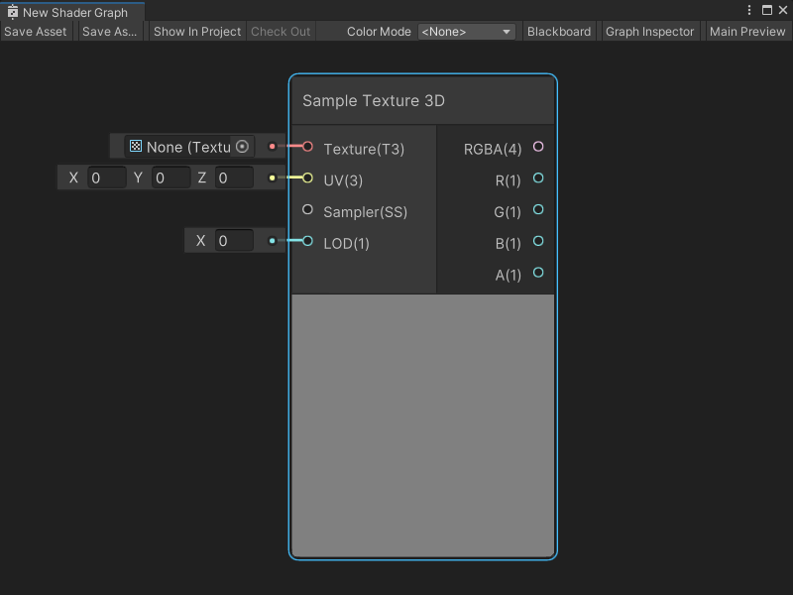The height and width of the screenshot is (595, 793).
Task: Select the New Shader Graph tab
Action: click(x=74, y=14)
